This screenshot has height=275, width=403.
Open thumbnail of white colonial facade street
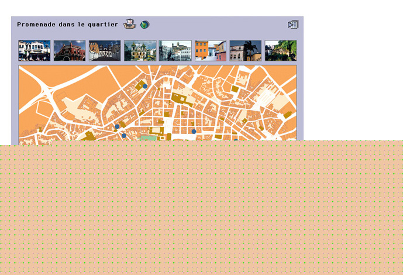pyautogui.click(x=35, y=51)
